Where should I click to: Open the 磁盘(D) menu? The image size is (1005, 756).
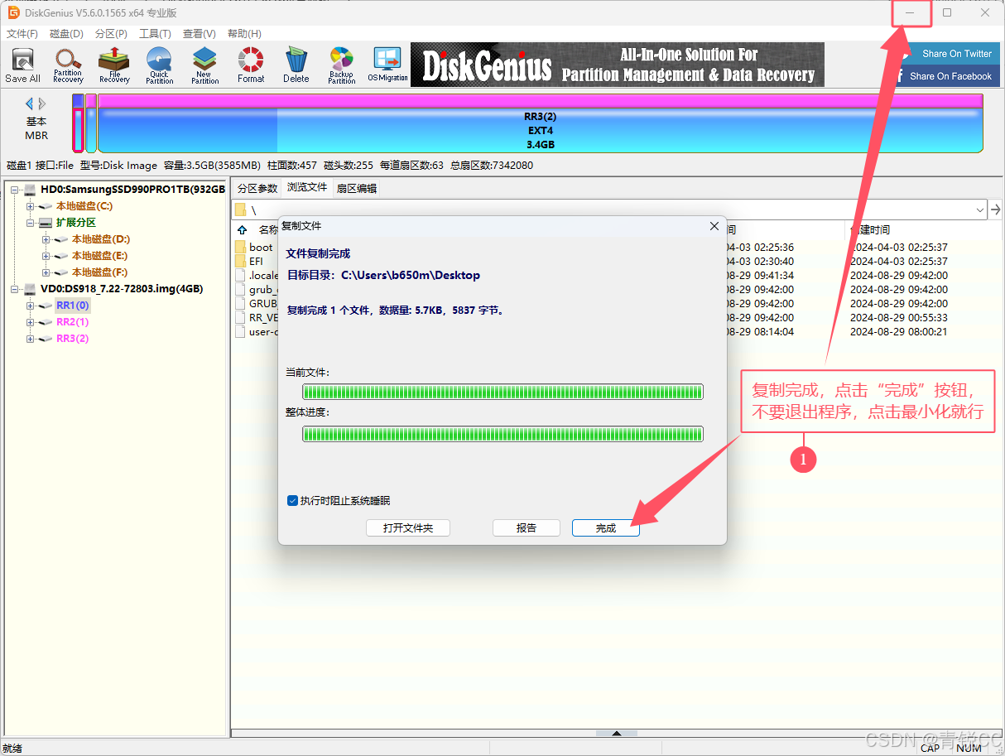pyautogui.click(x=66, y=34)
